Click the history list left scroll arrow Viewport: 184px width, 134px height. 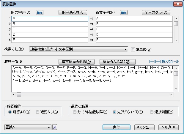[14, 95]
